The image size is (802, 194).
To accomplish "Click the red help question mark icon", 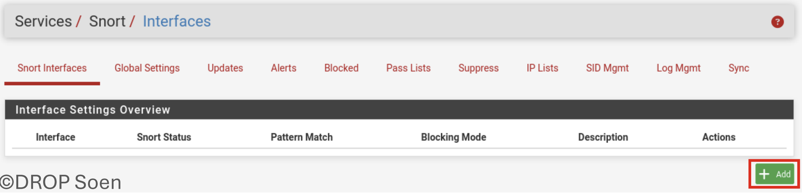I will tap(777, 22).
